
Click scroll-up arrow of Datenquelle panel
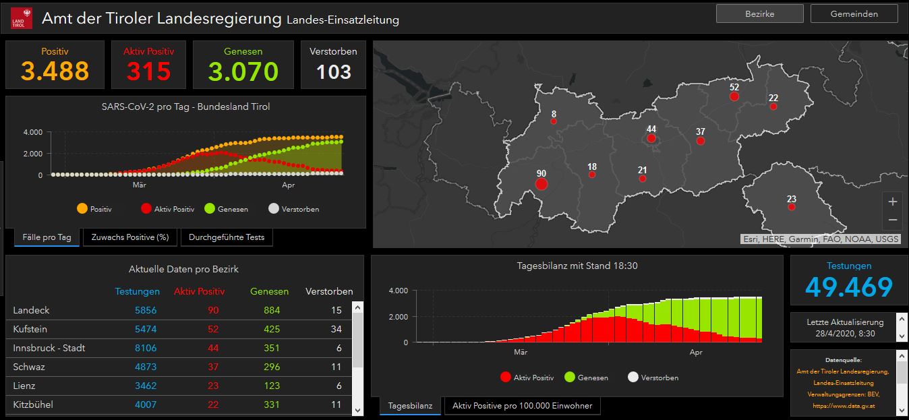pos(902,355)
